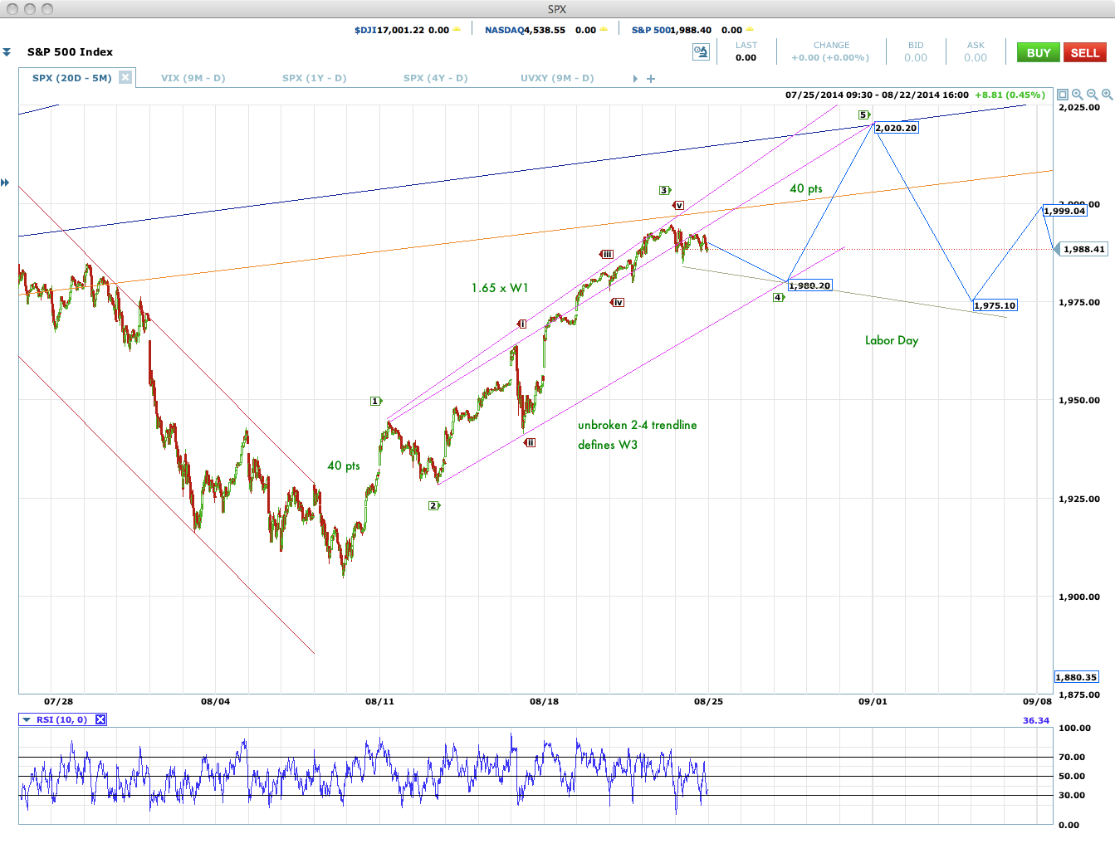The image size is (1115, 853).
Task: Collapse the header with double-down chevron
Action: [7, 52]
